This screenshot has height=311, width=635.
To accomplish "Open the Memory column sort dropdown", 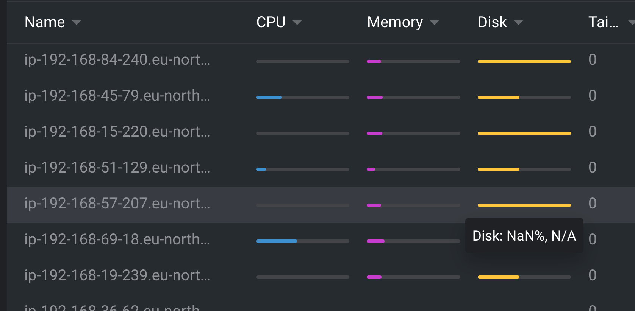I will tap(434, 23).
